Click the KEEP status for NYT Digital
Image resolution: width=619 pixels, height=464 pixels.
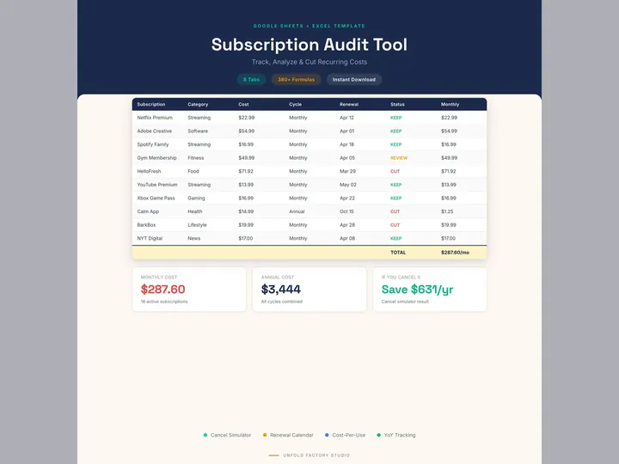click(x=396, y=238)
